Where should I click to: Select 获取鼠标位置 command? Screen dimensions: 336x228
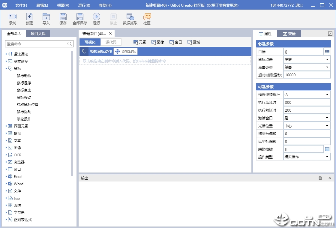click(x=28, y=104)
